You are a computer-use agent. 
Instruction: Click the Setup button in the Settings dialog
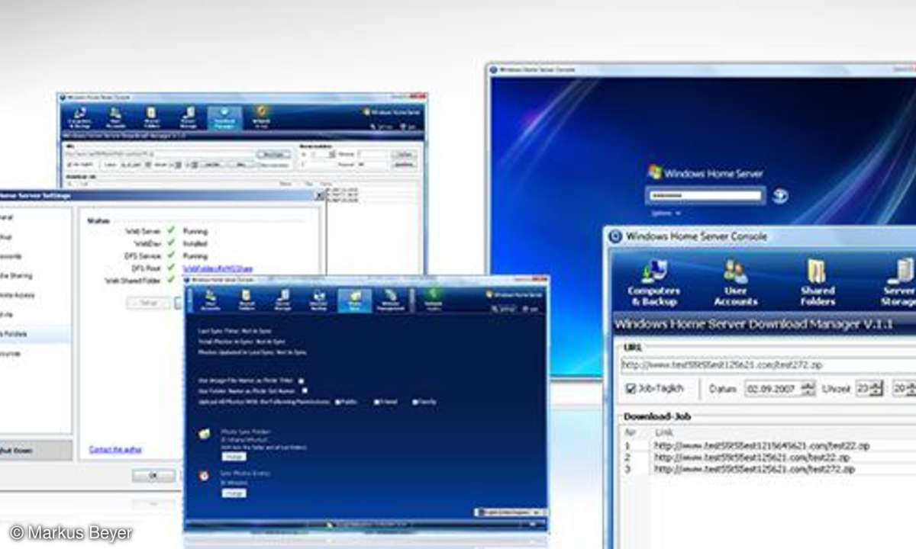[148, 303]
